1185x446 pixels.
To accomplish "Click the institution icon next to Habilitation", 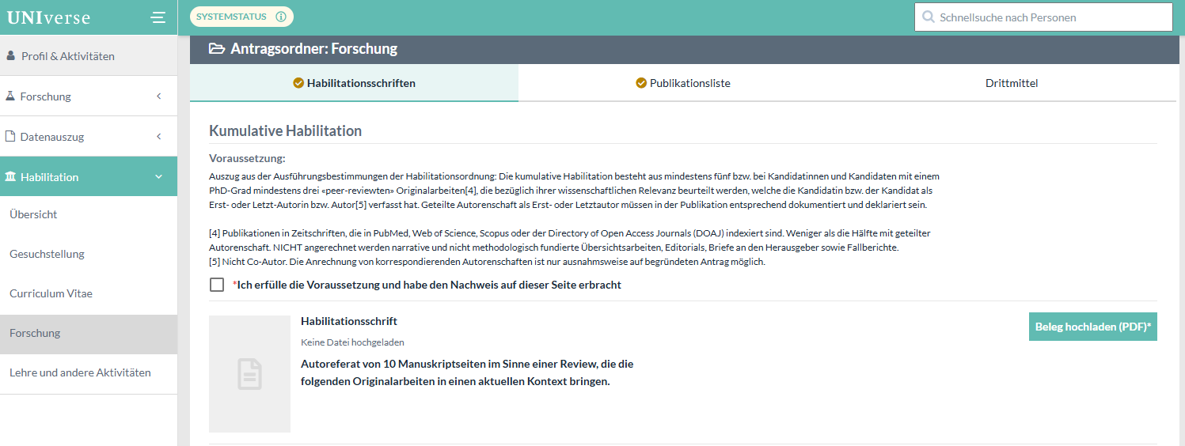I will coord(10,176).
